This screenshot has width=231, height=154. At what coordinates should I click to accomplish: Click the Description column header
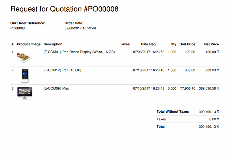53,44
